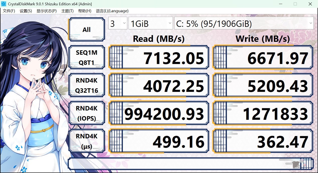Screen dimensions: 318x173
Task: Open the 帮助(H) menu
Action: point(85,11)
